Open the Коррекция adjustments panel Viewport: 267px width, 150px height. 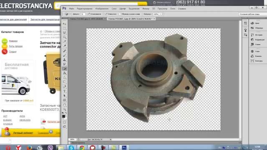point(257,40)
